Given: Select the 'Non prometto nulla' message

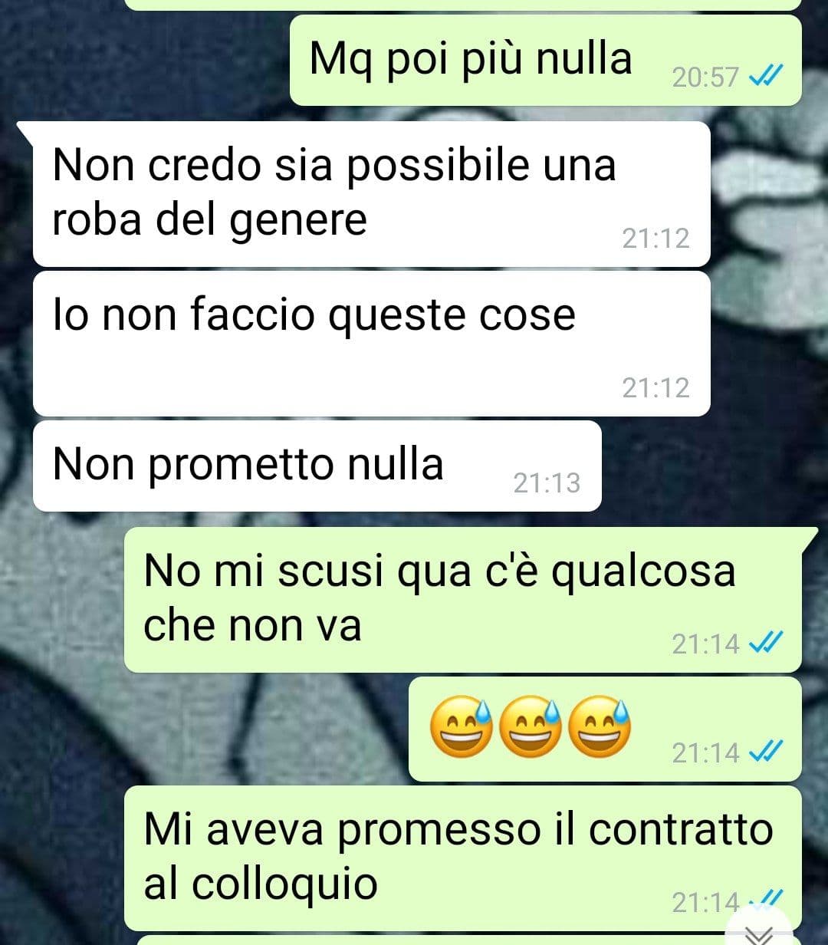Looking at the screenshot, I should point(317,466).
